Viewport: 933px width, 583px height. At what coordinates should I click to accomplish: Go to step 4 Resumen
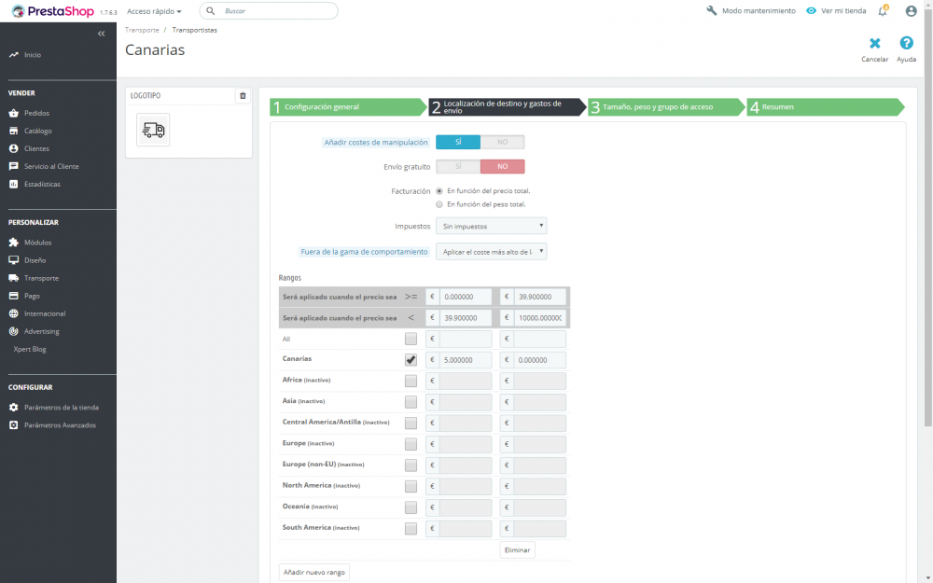click(826, 107)
